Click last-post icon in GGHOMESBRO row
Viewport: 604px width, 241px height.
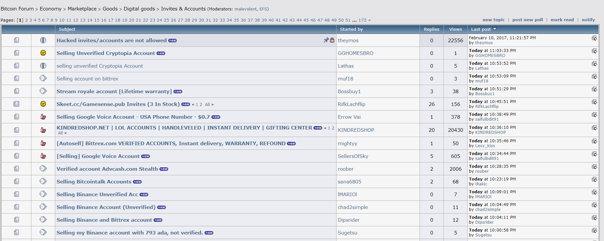click(x=594, y=51)
